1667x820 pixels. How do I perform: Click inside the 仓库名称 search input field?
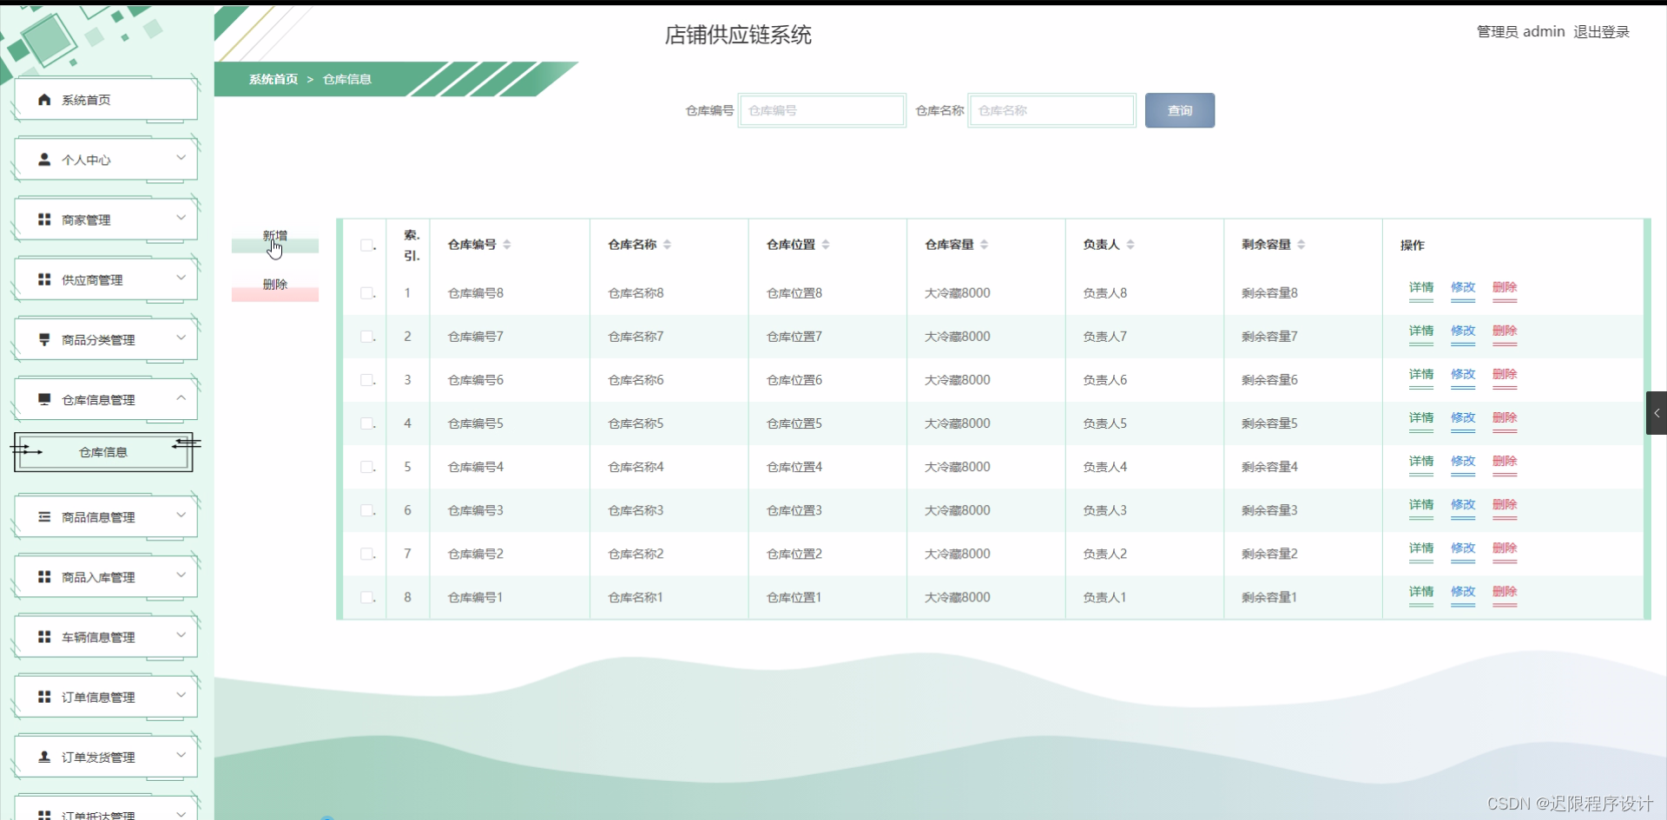(1051, 110)
